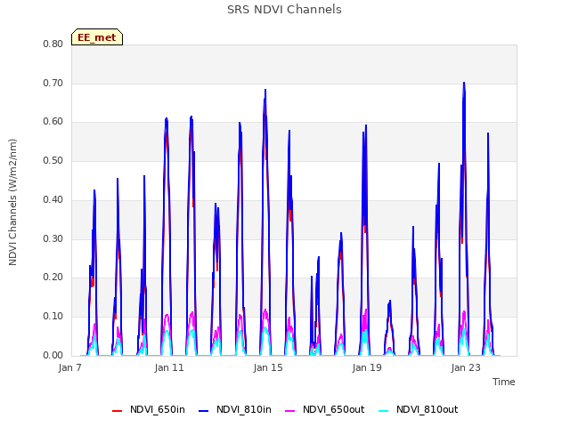Click the NDVI Channels (W/m2/nm) y-axis label

coord(12,202)
